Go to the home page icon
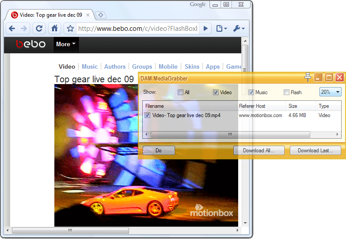Image resolution: width=346 pixels, height=239 pixels. pos(54,28)
